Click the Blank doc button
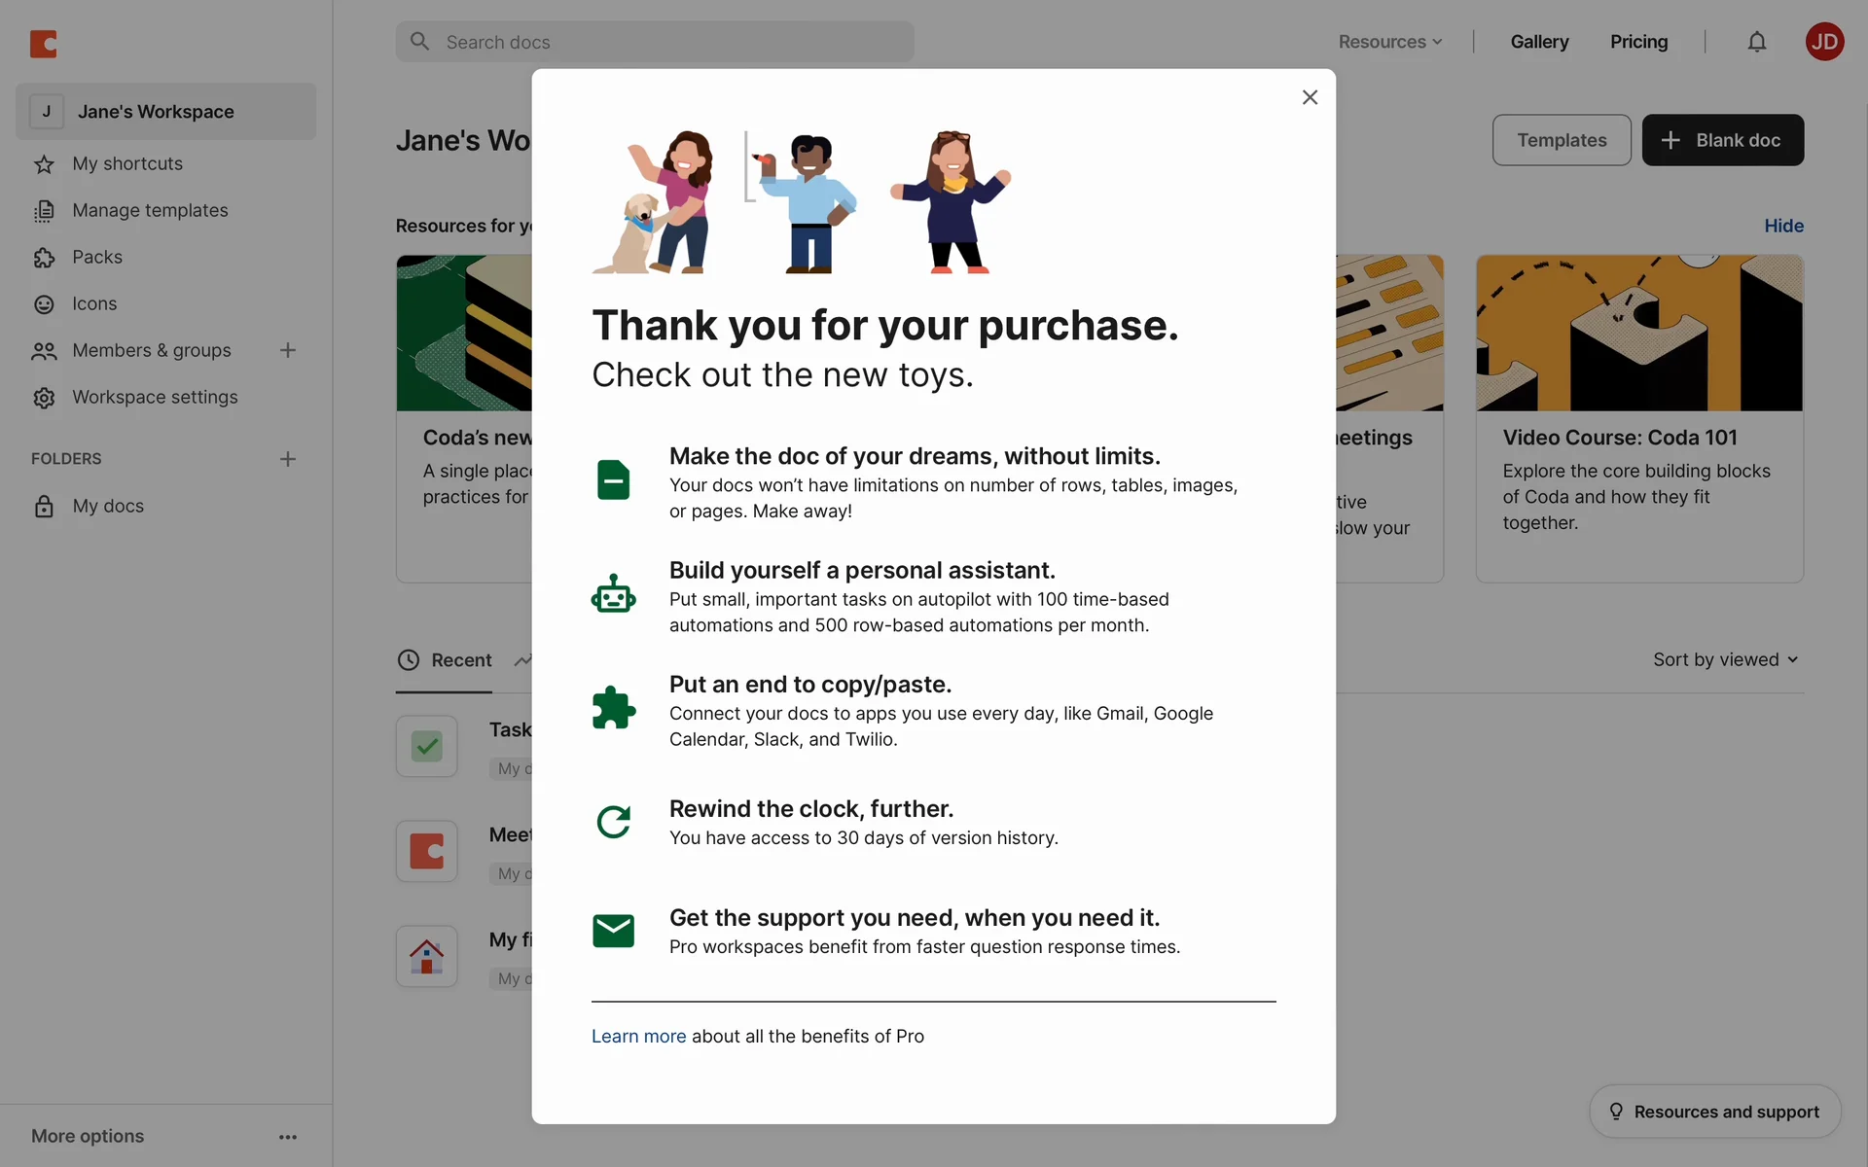1868x1167 pixels. [1722, 140]
